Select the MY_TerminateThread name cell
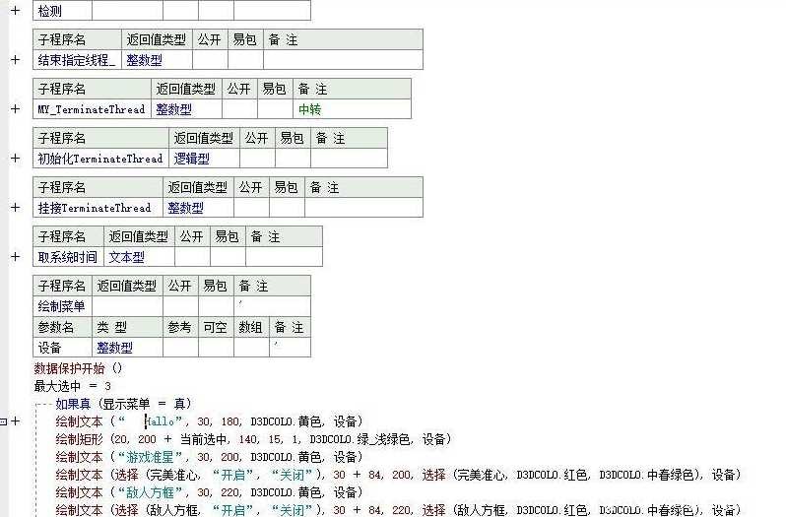 coord(93,109)
